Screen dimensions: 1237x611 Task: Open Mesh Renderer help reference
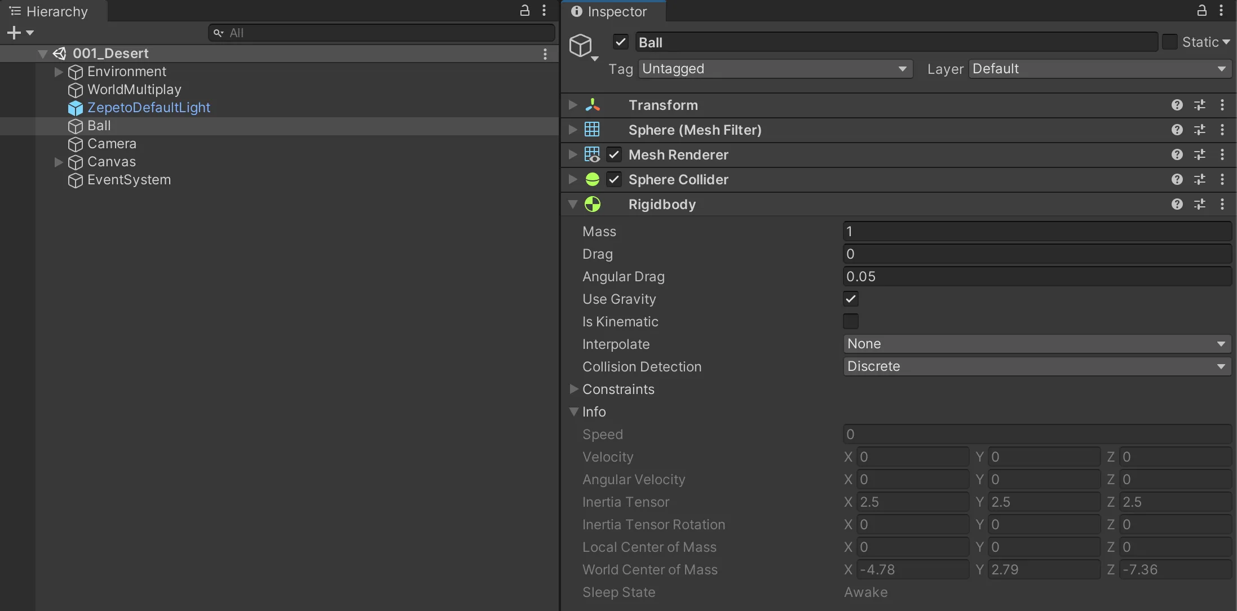coord(1177,154)
